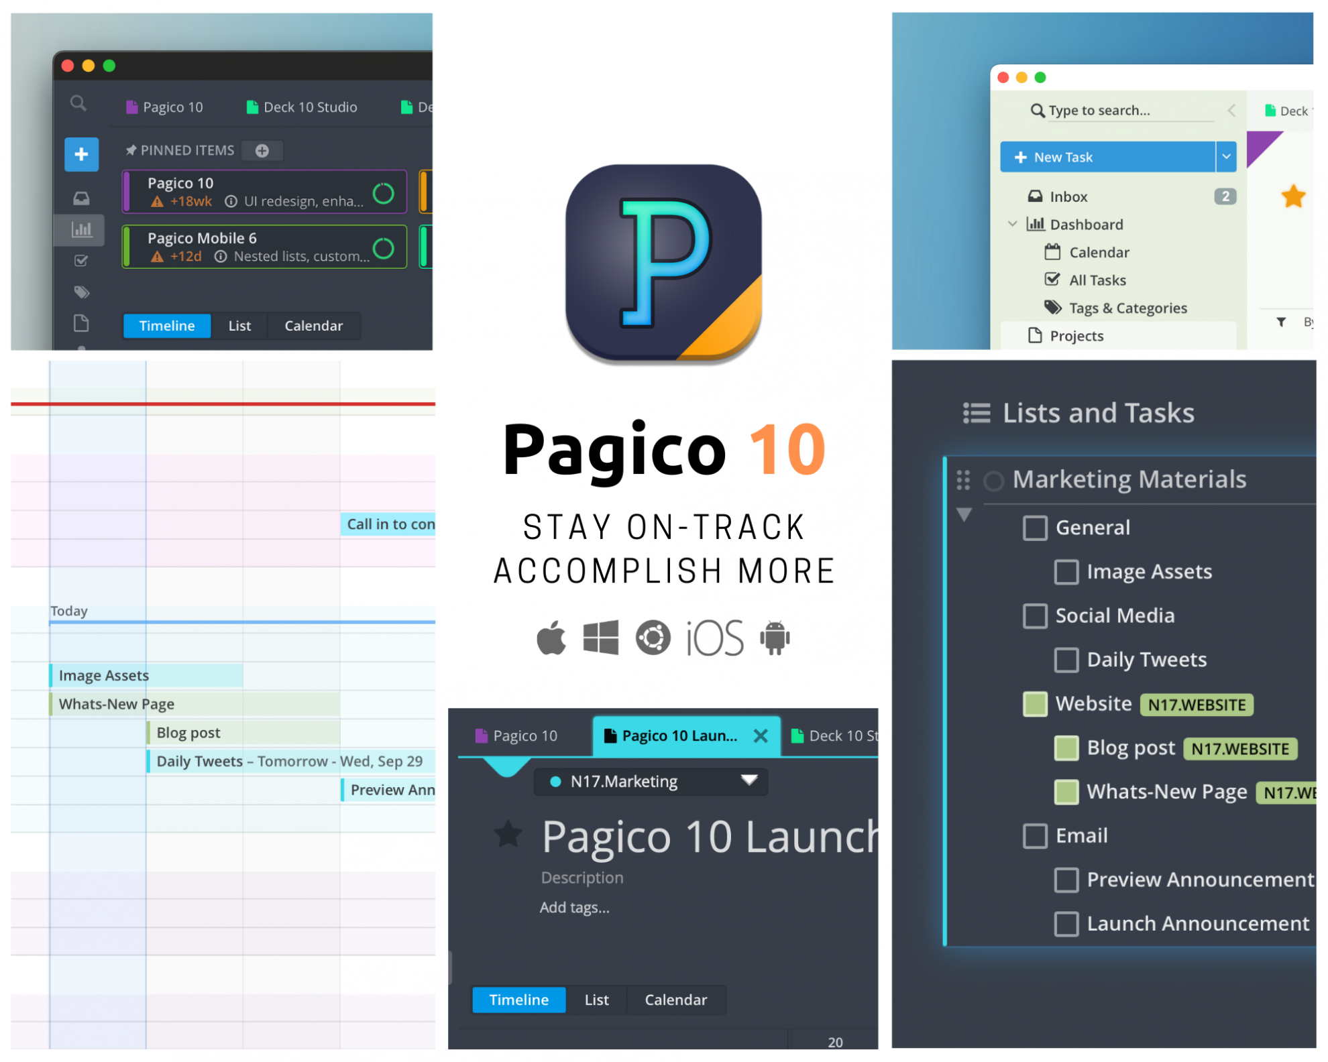Select Timeline view in top dark window

(167, 326)
